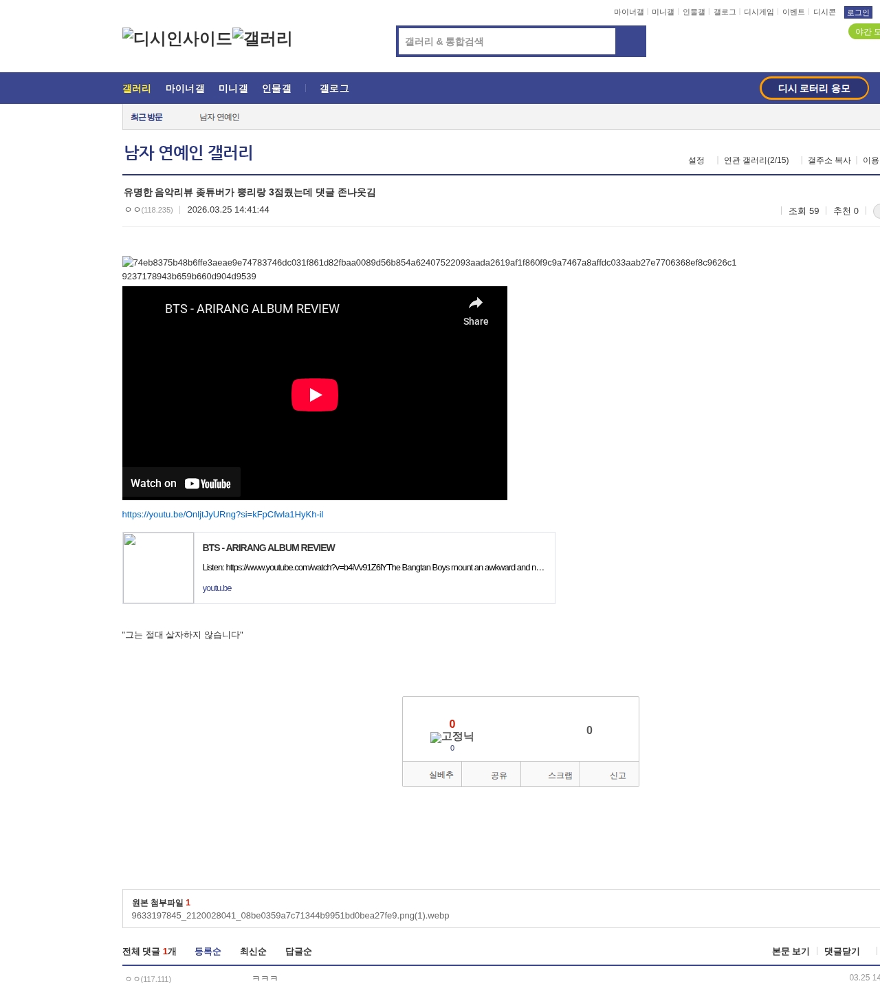Image resolution: width=880 pixels, height=988 pixels.
Task: Toggle the 야간 모드 night mode button
Action: (865, 32)
